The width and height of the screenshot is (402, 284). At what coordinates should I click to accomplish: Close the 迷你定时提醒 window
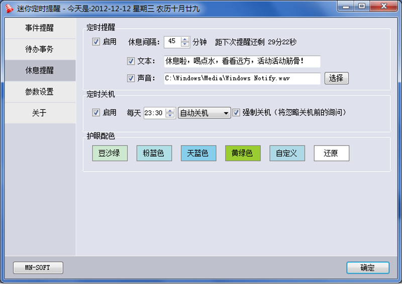coord(383,6)
